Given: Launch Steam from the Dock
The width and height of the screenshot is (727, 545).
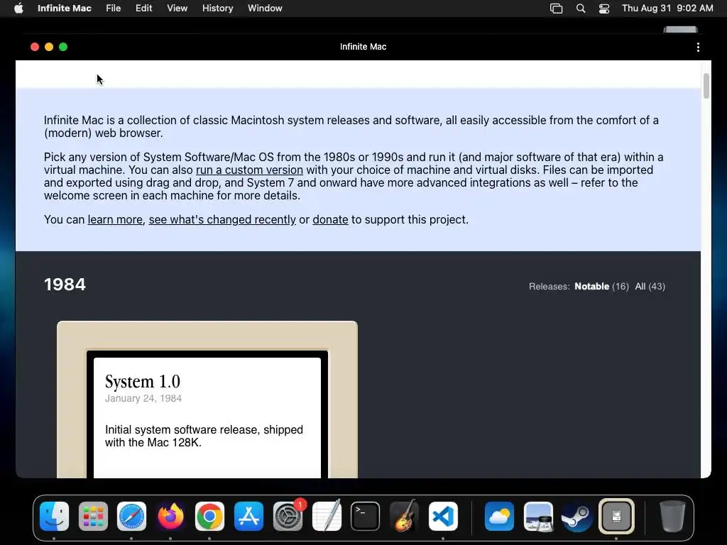Looking at the screenshot, I should 577,516.
